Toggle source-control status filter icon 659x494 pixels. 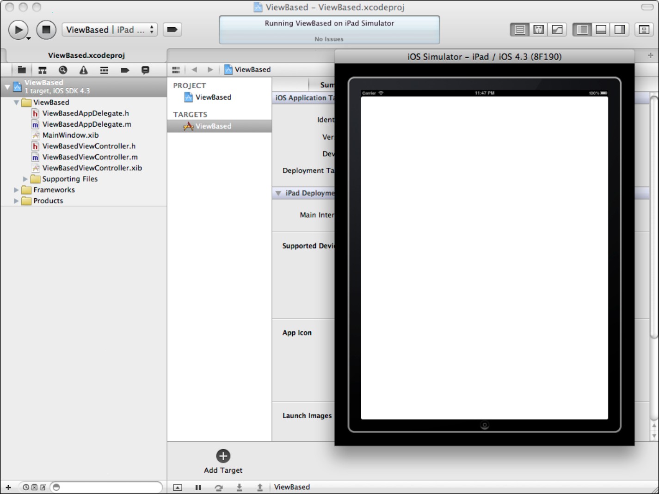34,487
